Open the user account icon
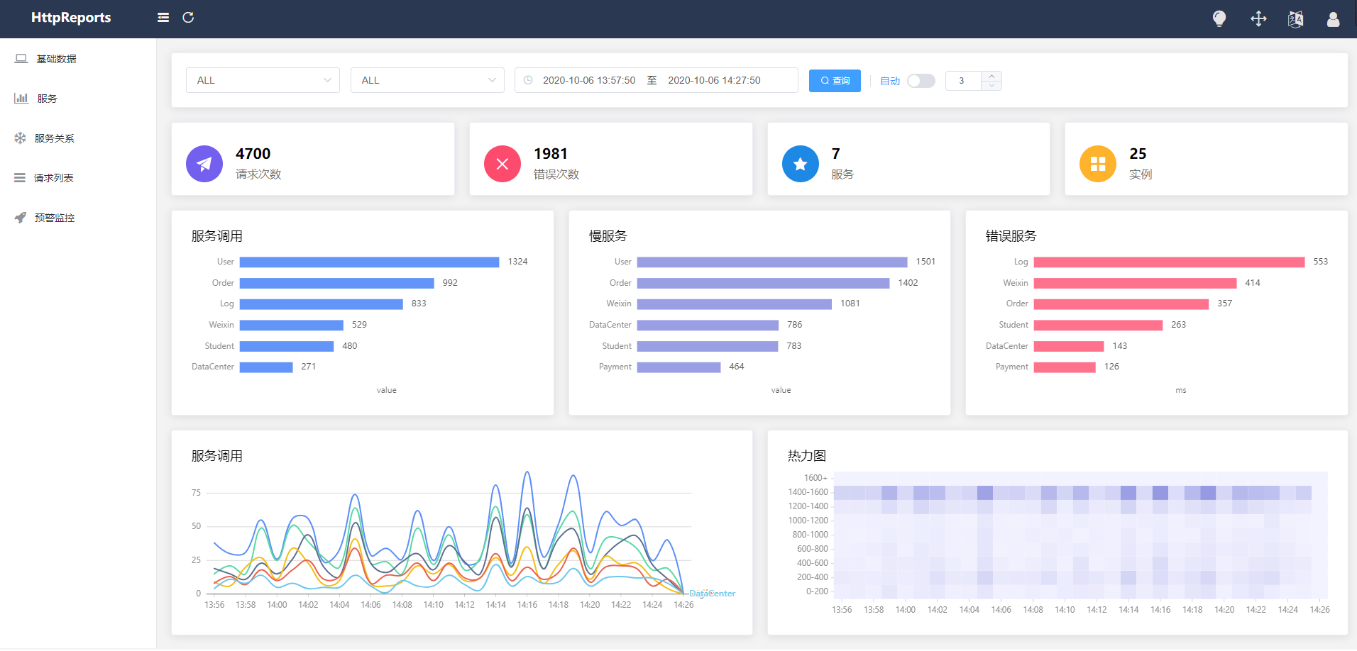Viewport: 1357px width, 651px height. click(x=1333, y=19)
